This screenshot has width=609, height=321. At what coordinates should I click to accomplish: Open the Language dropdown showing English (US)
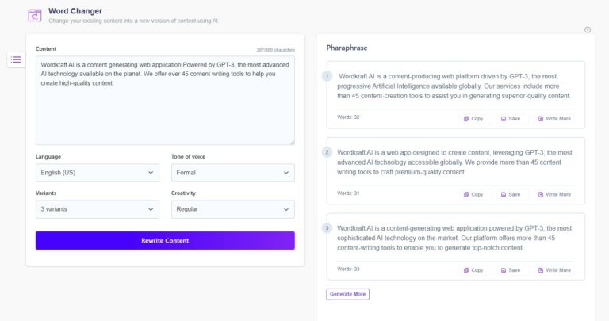[x=98, y=172]
